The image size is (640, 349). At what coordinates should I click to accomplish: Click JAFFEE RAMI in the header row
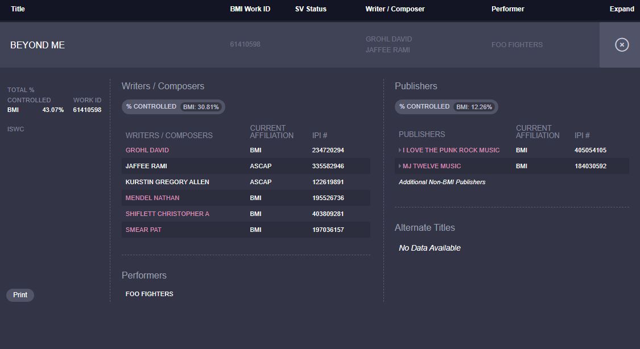click(388, 50)
